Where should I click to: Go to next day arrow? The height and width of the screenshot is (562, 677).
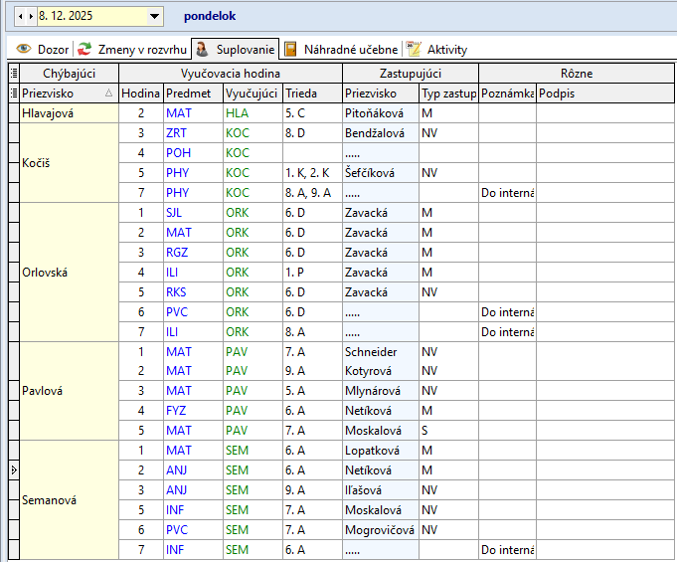pos(31,17)
